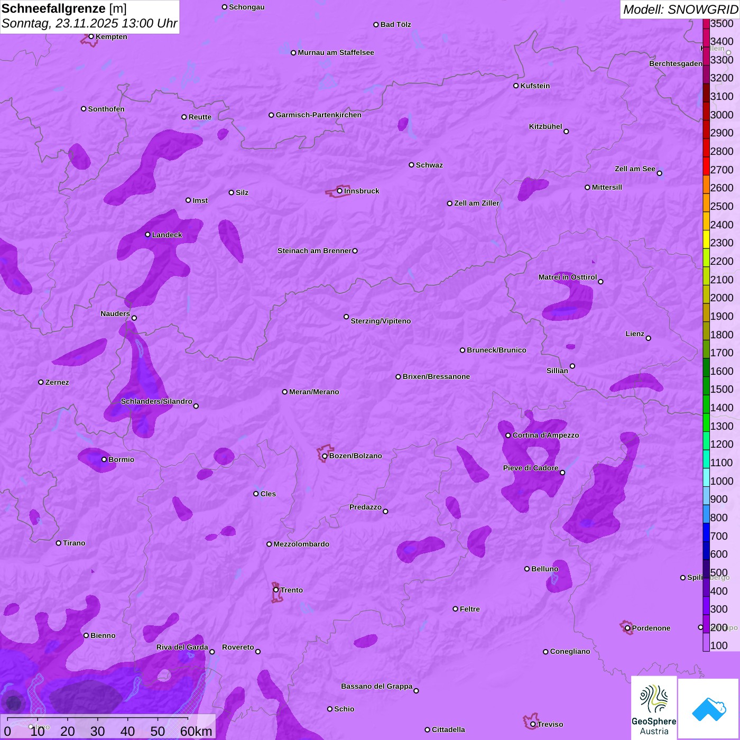Click the Trento city marker
740x740 pixels.
(x=276, y=590)
